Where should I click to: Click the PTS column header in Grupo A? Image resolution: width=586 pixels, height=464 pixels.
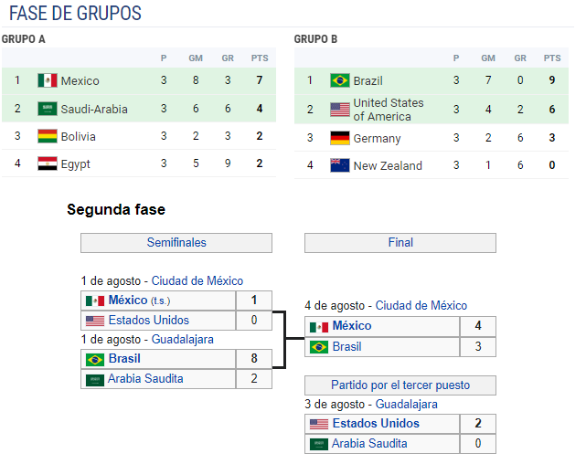[260, 58]
